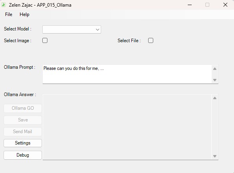This screenshot has width=234, height=173.
Task: Click into the Ollama Prompt text field
Action: point(127,74)
